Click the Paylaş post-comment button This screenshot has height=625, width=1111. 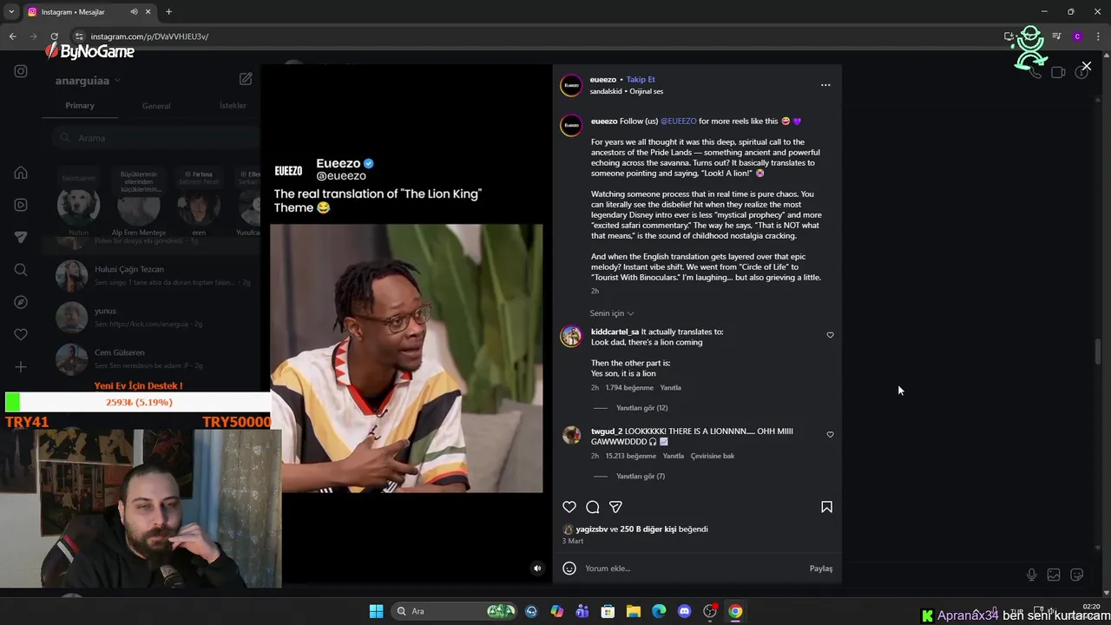pos(821,569)
